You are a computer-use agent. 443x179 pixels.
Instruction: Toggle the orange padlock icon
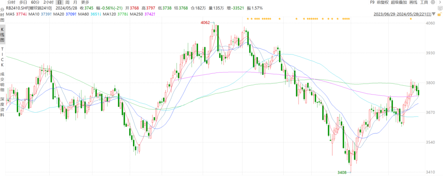[440, 14]
